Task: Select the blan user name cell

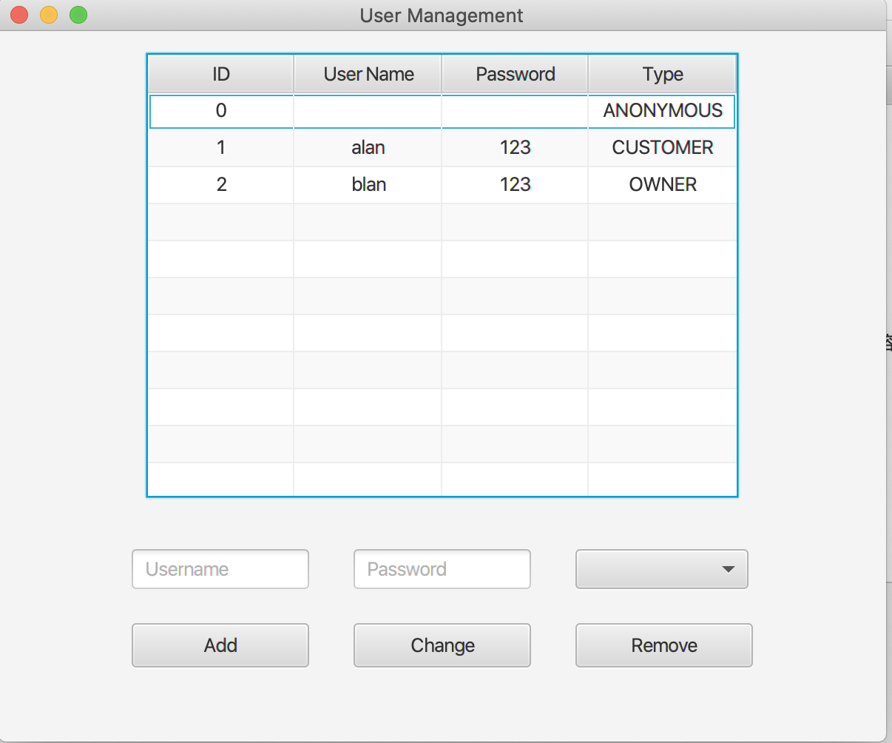Action: 368,184
